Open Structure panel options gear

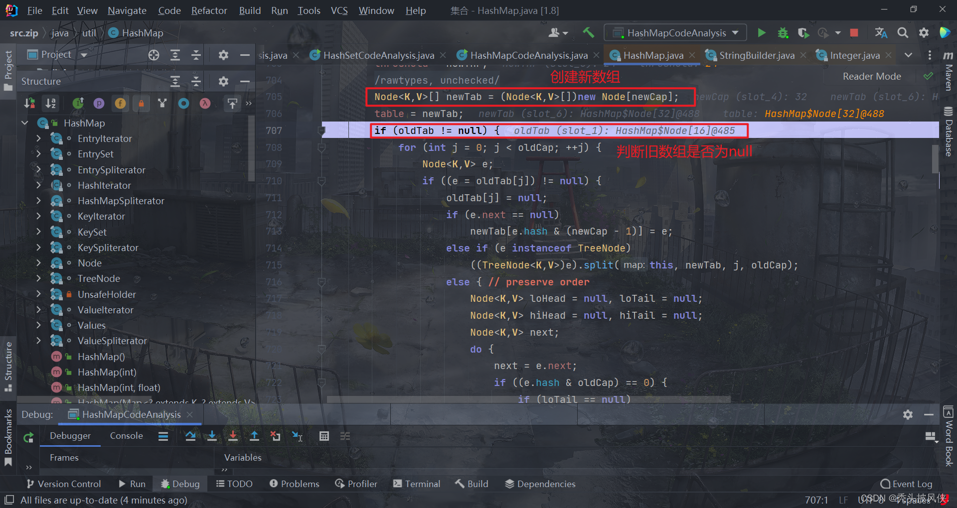[223, 81]
